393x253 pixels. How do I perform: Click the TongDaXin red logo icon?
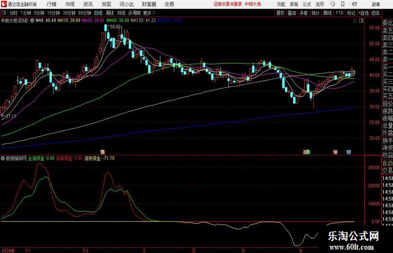point(4,4)
